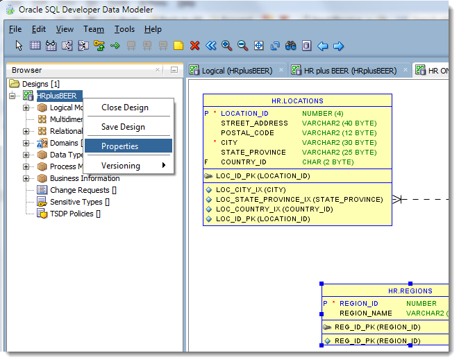Open the Team menu
Screen dimensions: 459x362
pyautogui.click(x=94, y=29)
